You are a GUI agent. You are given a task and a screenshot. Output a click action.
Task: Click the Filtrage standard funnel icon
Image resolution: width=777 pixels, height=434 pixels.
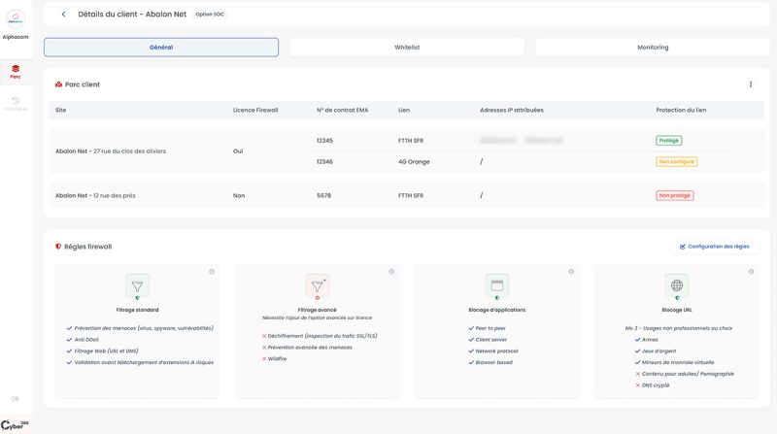[x=137, y=285]
